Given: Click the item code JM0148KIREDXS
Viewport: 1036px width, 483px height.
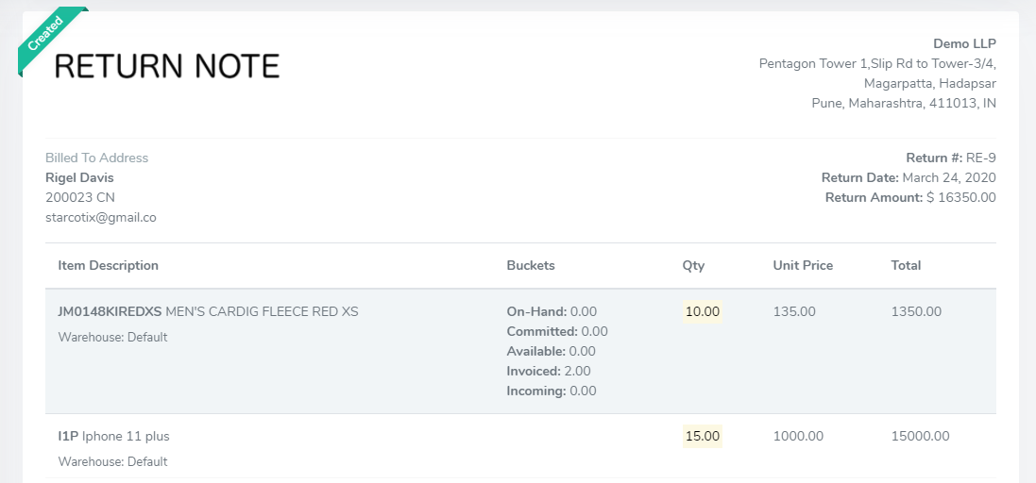Looking at the screenshot, I should pos(110,311).
